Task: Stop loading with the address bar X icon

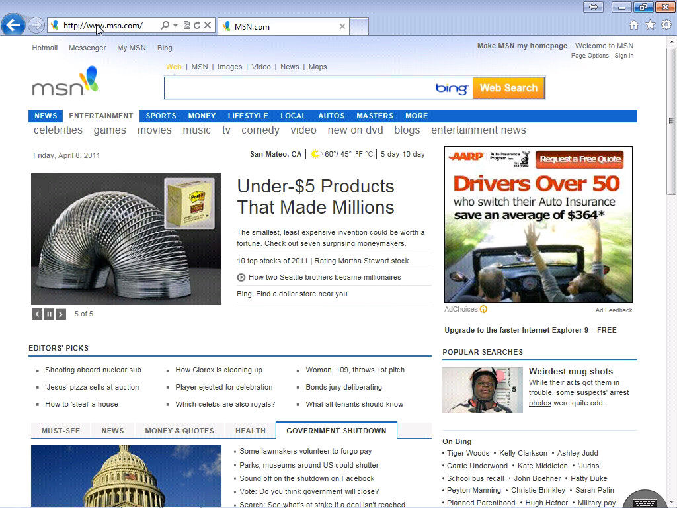Action: pyautogui.click(x=208, y=26)
